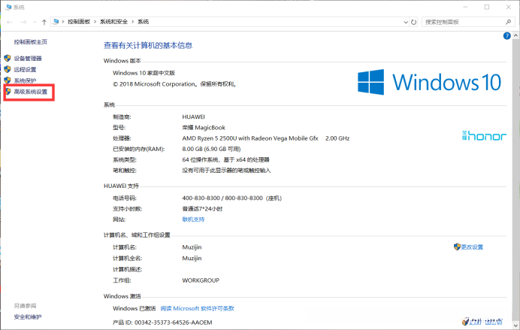Viewport: 520px width, 330px height.
Task: Click the shield icon beside 设备管理器
Action: [x=8, y=59]
